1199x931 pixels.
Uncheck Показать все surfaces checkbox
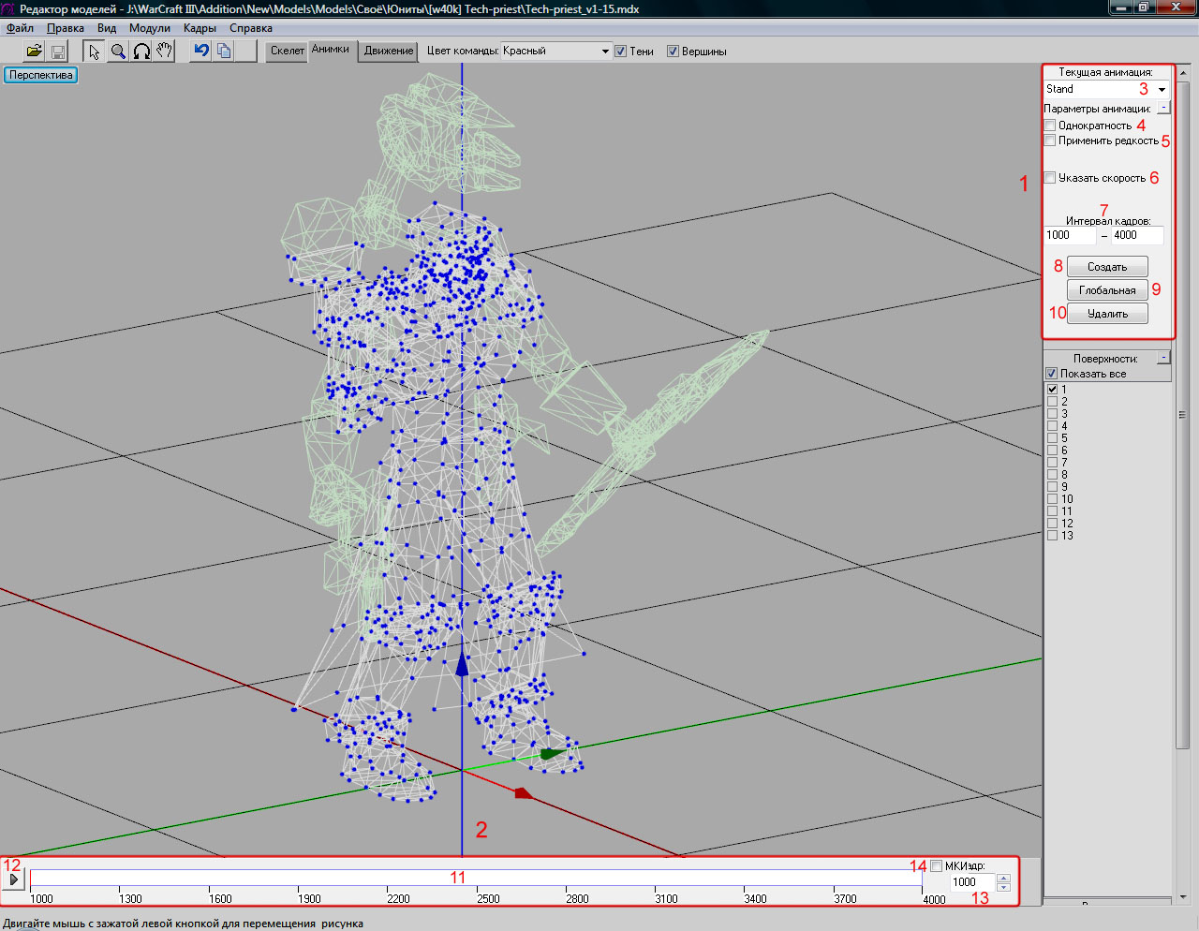tap(1051, 374)
